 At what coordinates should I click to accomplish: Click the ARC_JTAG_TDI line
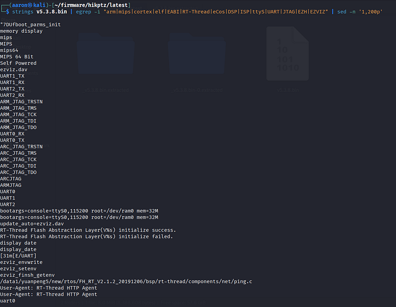coord(18,166)
